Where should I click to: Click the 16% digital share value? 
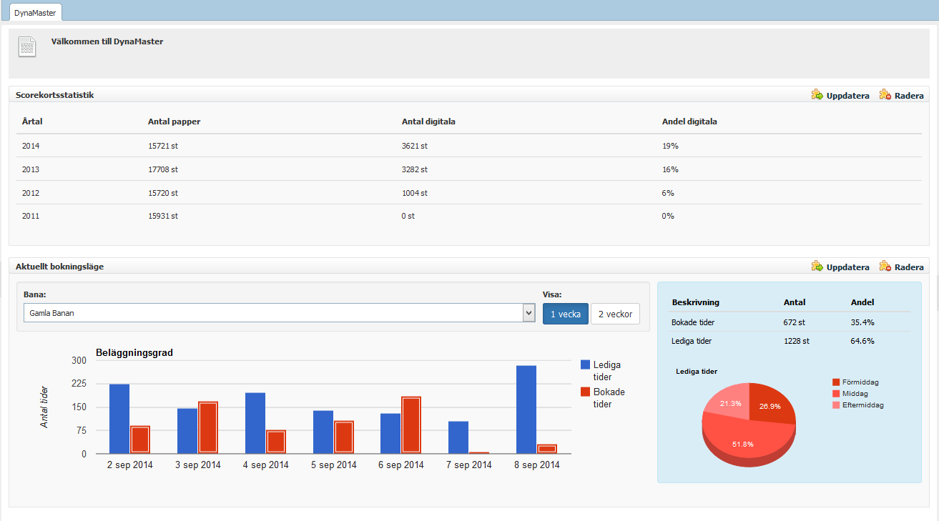pyautogui.click(x=670, y=169)
